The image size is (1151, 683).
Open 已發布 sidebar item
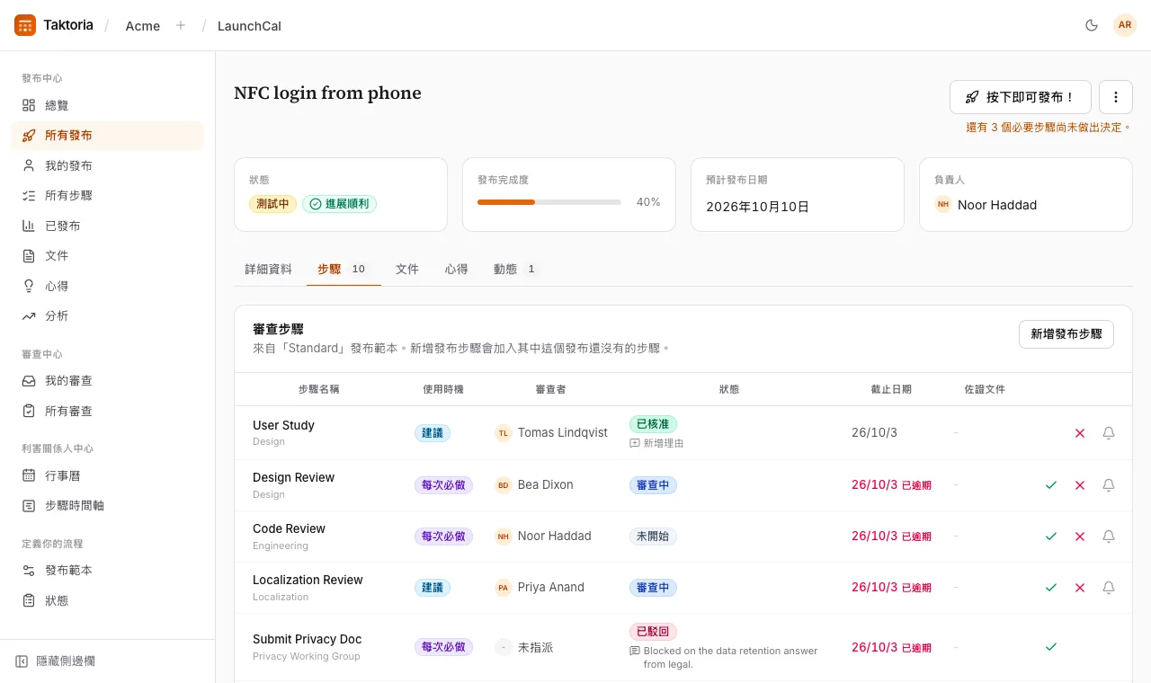click(108, 226)
